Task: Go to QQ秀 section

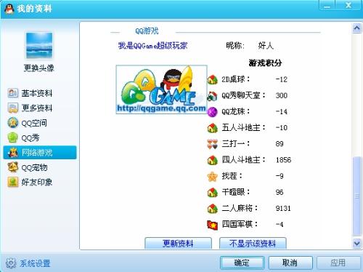Action: tap(24, 137)
